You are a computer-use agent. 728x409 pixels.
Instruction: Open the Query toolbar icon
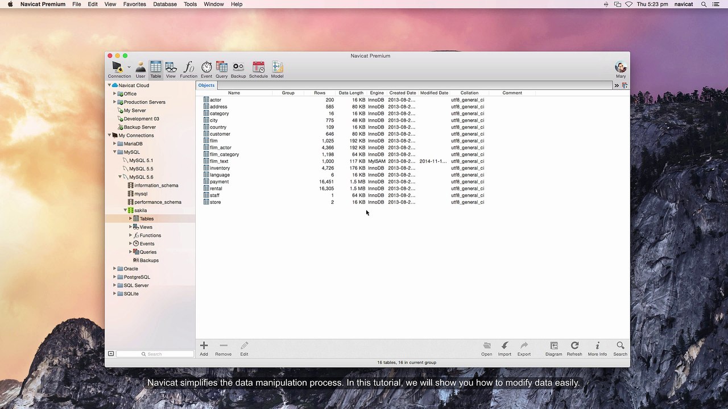tap(221, 69)
